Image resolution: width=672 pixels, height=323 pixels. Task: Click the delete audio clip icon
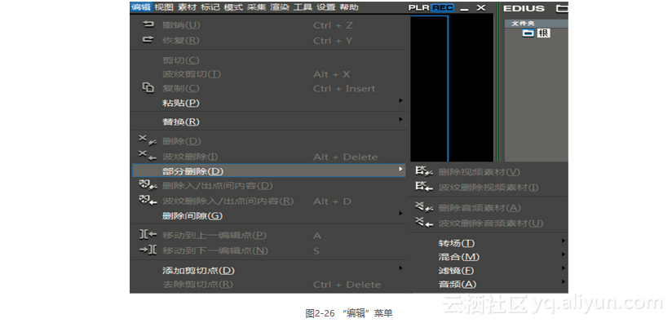tap(424, 207)
